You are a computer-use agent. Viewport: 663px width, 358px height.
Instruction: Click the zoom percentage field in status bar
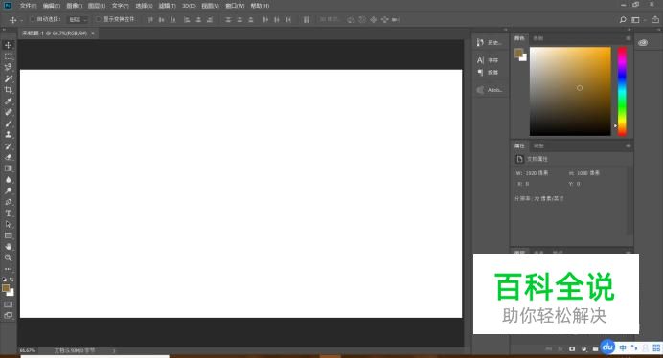coord(28,350)
